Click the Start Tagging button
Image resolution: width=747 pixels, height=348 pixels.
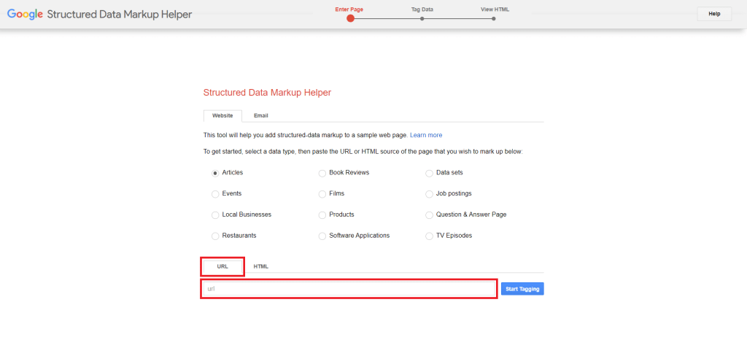(x=522, y=289)
